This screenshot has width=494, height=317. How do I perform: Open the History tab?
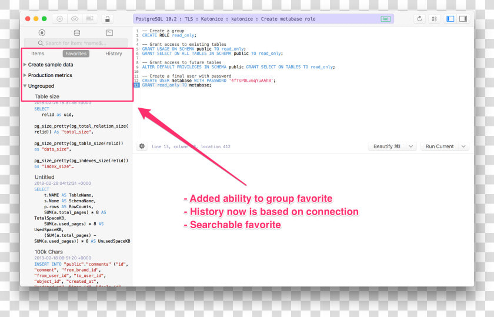point(114,54)
